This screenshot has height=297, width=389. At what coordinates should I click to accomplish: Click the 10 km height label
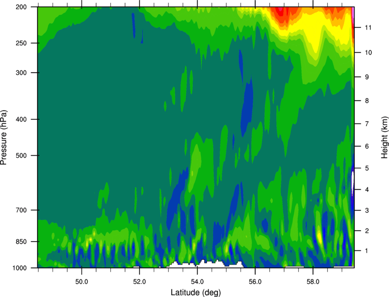pos(368,53)
